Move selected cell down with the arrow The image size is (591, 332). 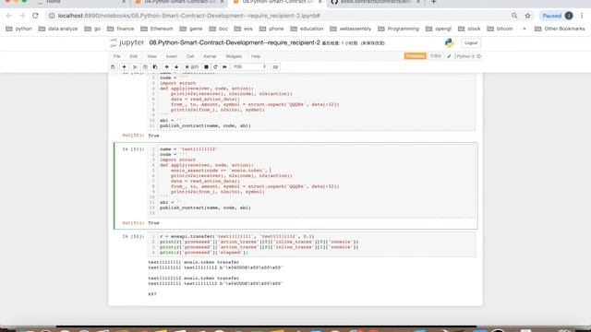[x=176, y=67]
